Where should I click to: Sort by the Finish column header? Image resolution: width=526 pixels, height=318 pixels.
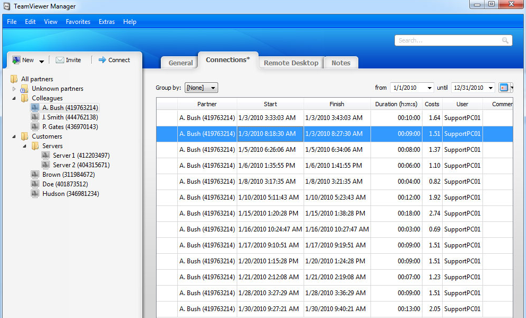click(337, 104)
